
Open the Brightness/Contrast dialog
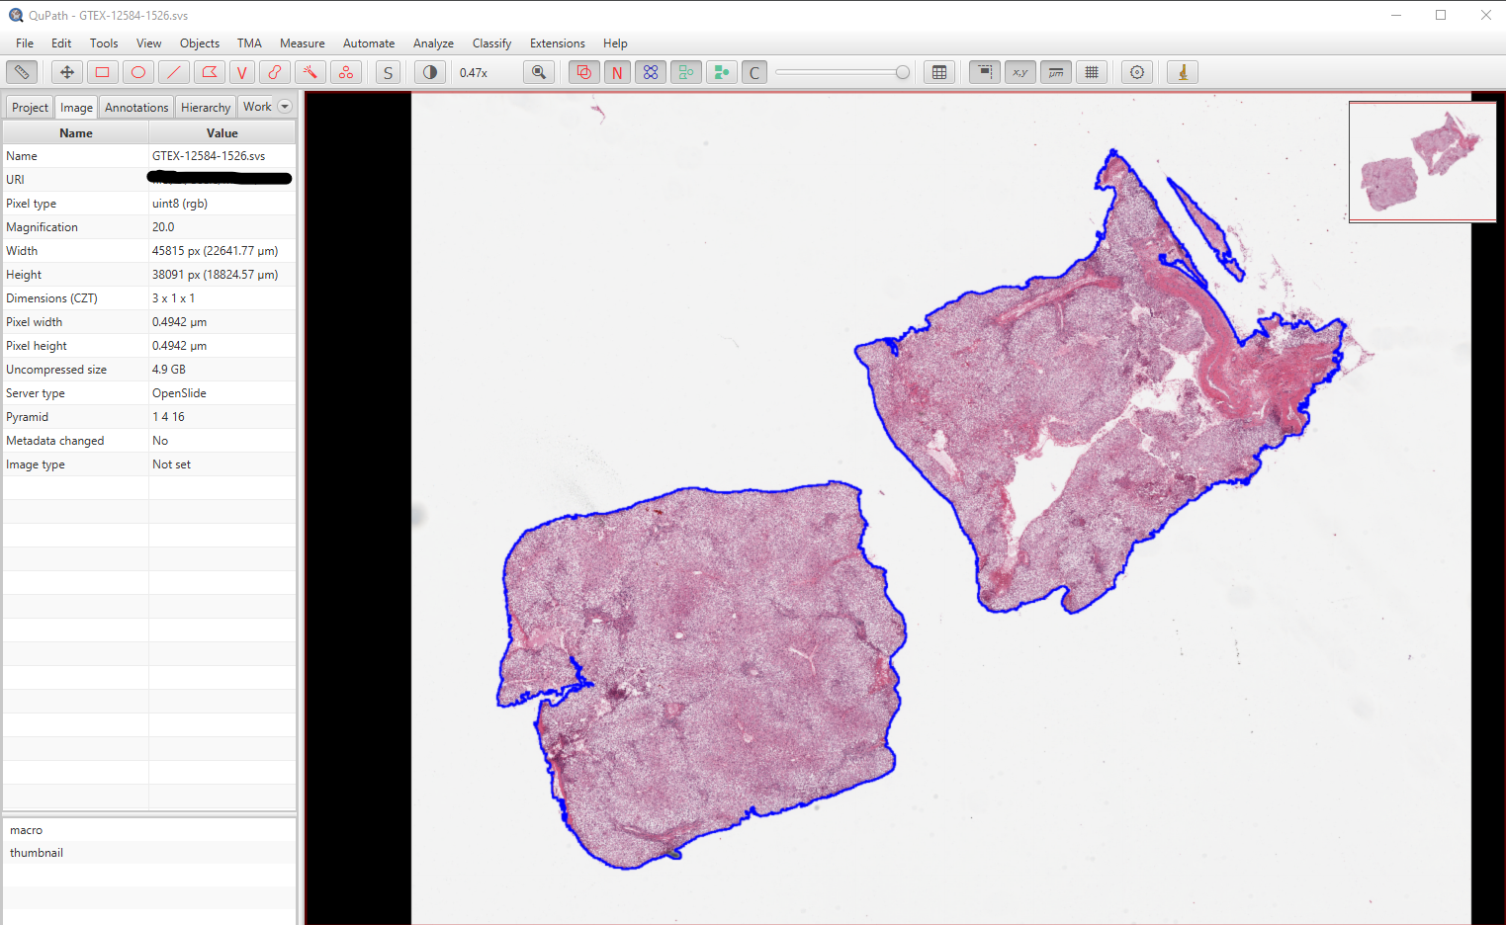[x=429, y=71]
